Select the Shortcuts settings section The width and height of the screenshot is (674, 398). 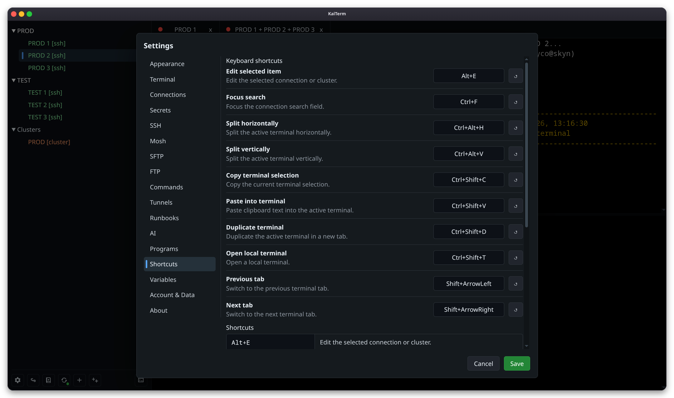179,264
